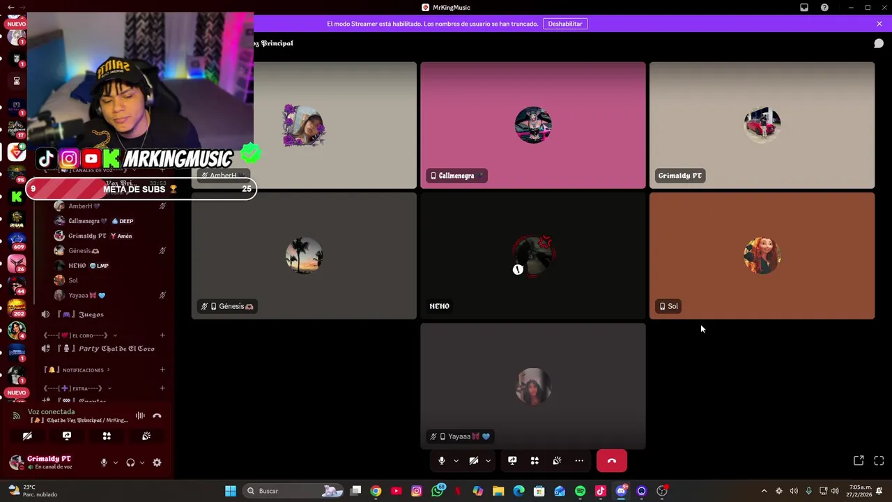Viewport: 892px width, 502px height.
Task: Open microphone options arrow in call controls bar
Action: click(456, 461)
